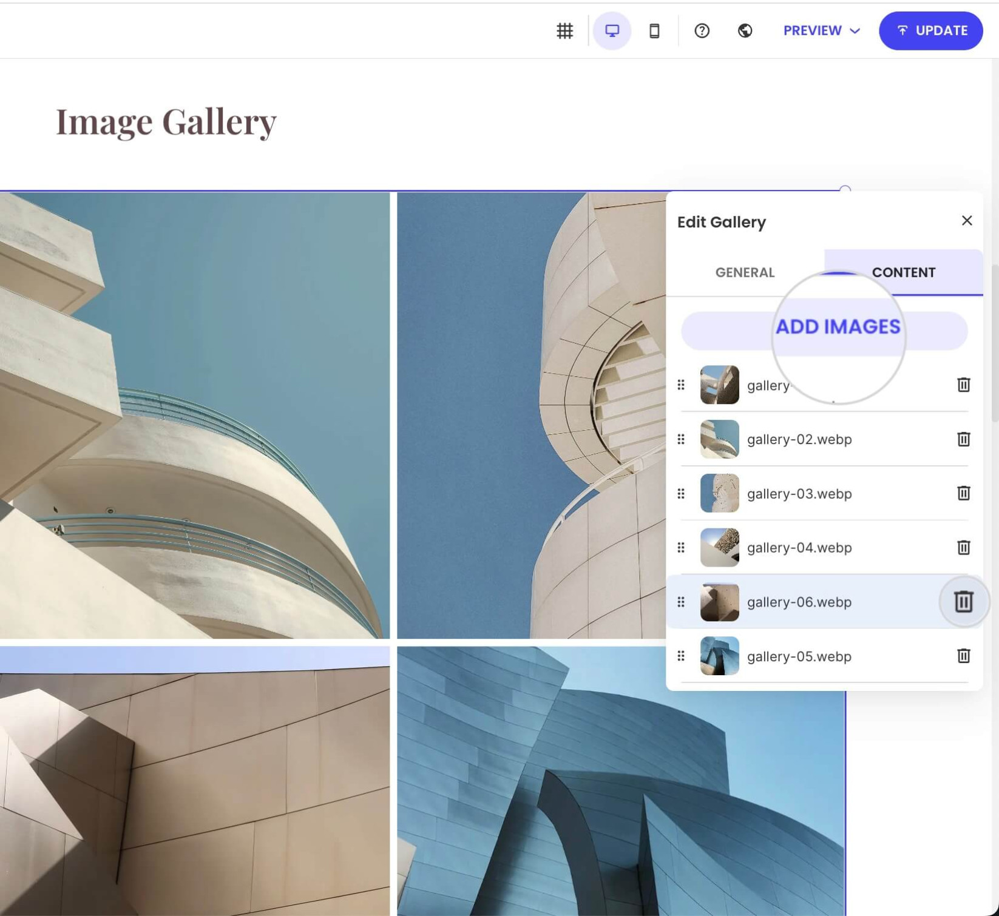Select the curved balcony gallery photo
The image size is (999, 916).
[195, 415]
